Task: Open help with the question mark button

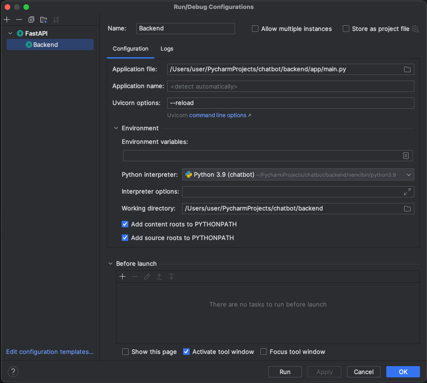Action: [x=13, y=372]
